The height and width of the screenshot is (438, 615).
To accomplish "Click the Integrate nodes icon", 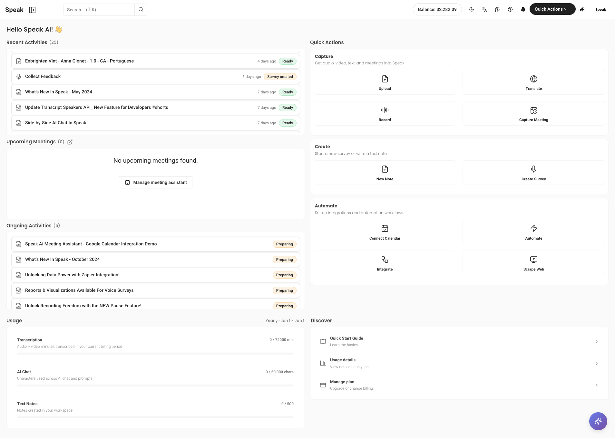I will (385, 260).
